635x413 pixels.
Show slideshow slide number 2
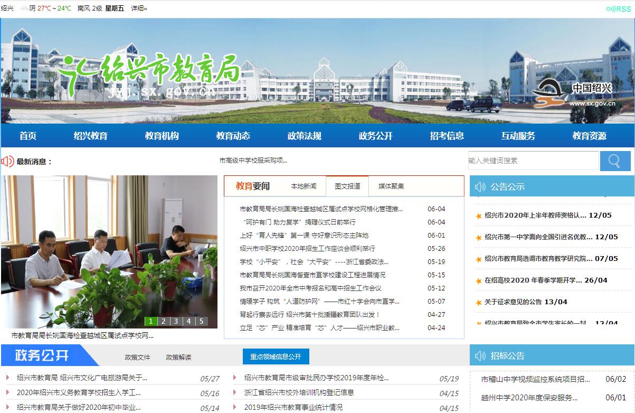tap(163, 321)
